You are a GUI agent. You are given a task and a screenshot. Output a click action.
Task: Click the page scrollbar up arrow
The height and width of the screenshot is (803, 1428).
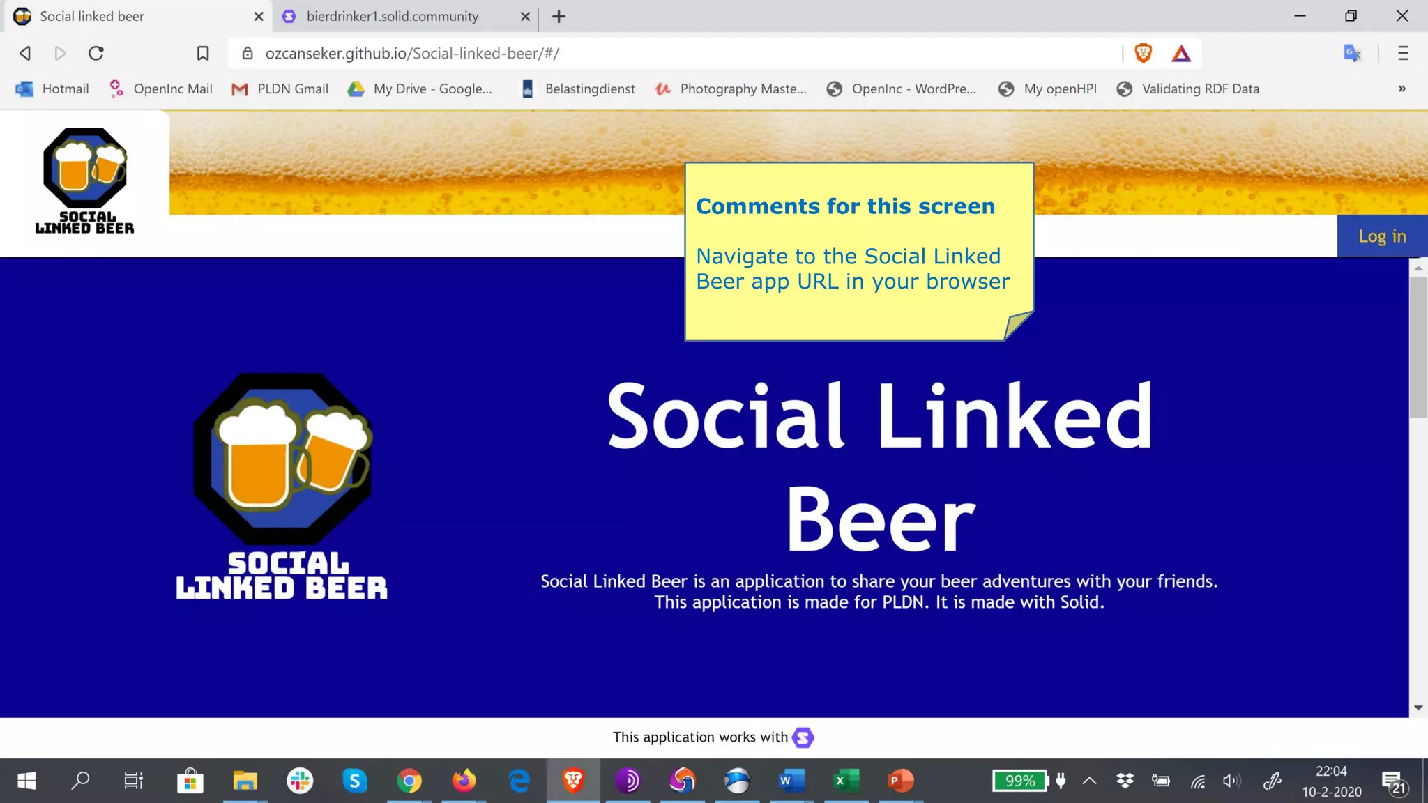pos(1418,268)
